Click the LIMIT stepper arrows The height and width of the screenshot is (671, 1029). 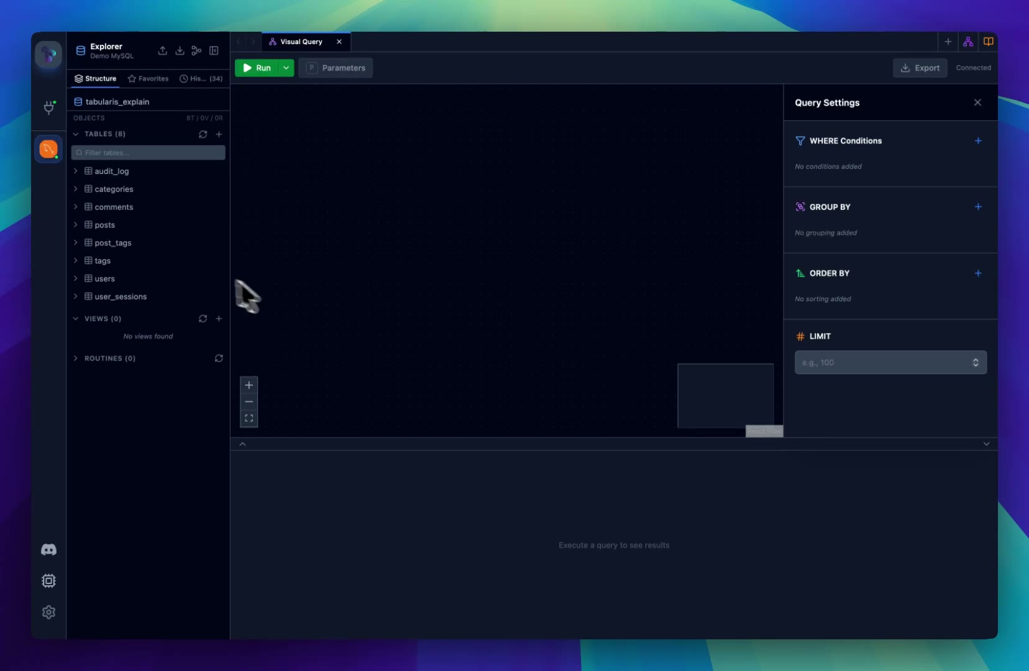(975, 363)
